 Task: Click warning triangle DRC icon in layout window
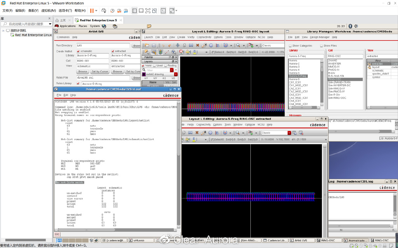pos(188,52)
